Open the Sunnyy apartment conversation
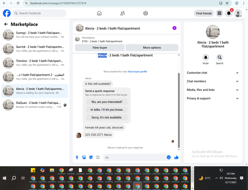Viewport: 248px width, 190px height. [35, 35]
